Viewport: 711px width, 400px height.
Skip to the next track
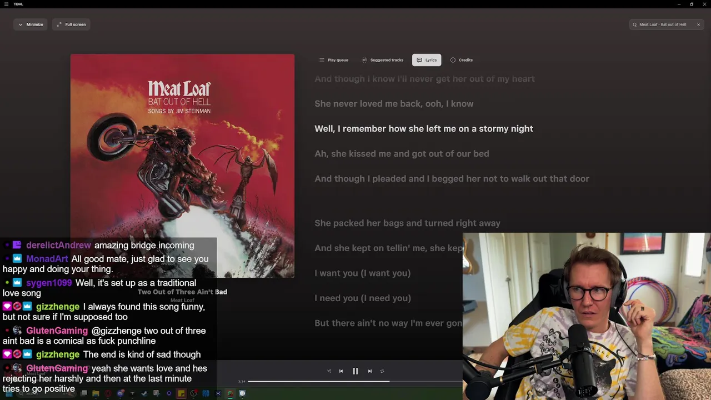point(370,371)
